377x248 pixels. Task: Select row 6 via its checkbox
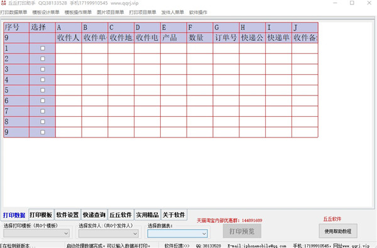(x=43, y=100)
